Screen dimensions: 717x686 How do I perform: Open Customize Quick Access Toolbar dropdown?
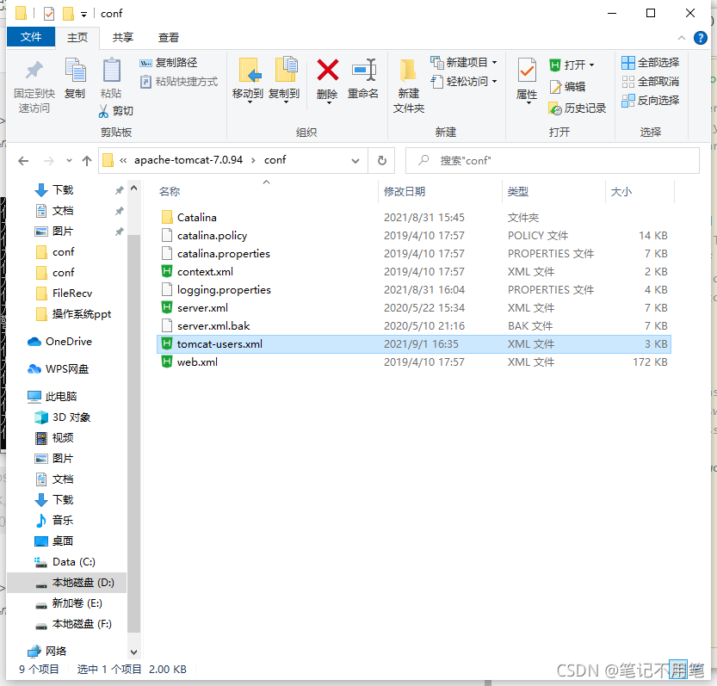[x=84, y=15]
